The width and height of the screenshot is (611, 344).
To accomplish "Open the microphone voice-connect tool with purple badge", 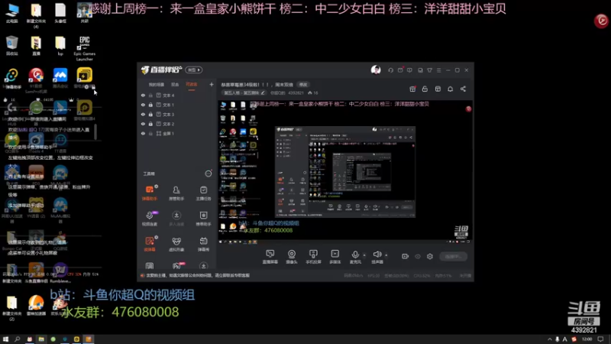I will coord(150,218).
